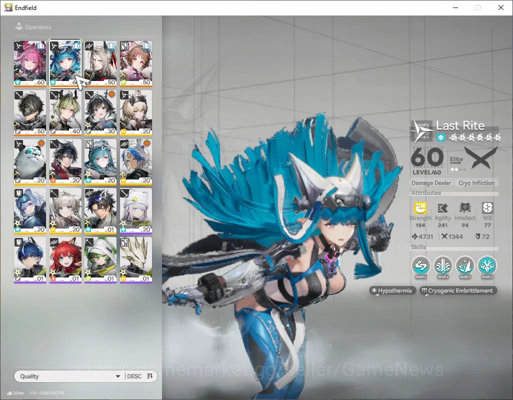Screen dimensions: 513x400
Task: Click the Cryo Infliction role tag
Action: pyautogui.click(x=476, y=183)
